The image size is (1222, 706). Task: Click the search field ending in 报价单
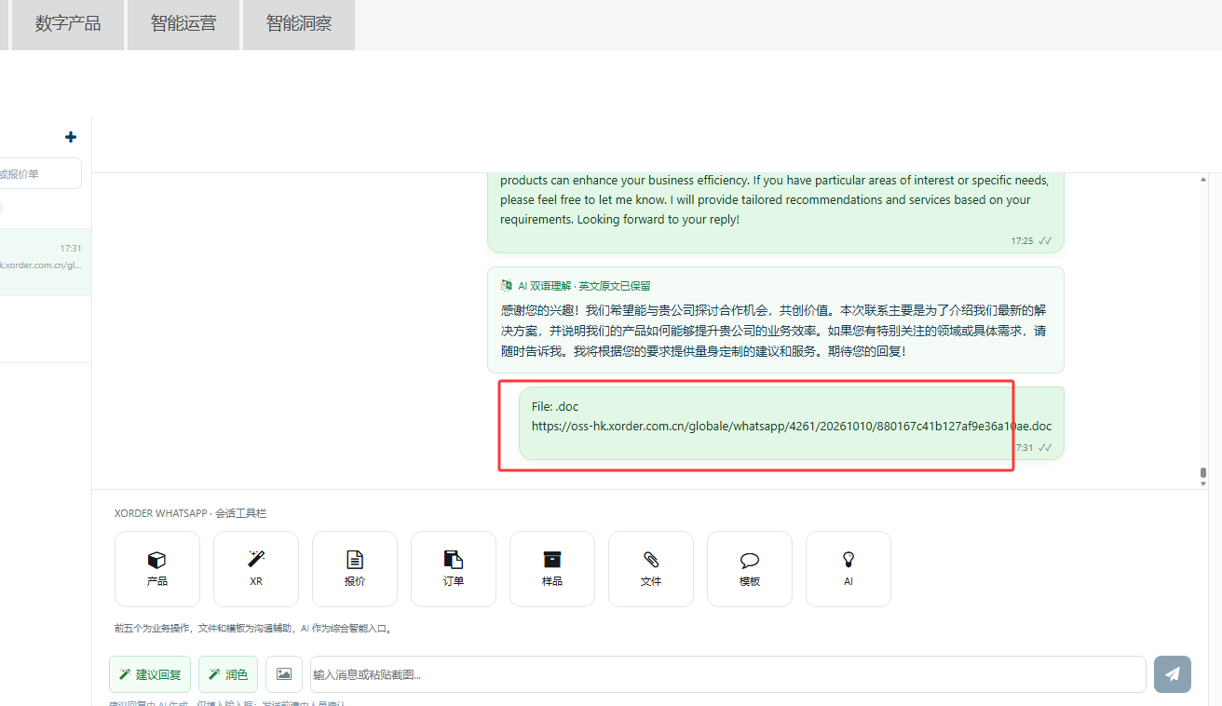pyautogui.click(x=40, y=173)
